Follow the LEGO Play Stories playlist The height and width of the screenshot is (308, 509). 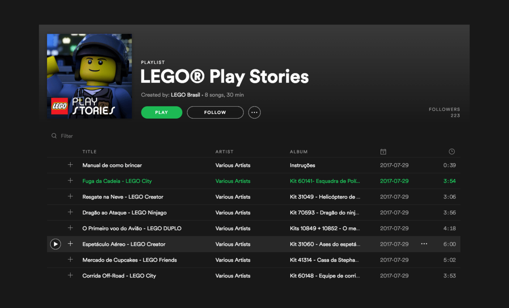click(215, 112)
